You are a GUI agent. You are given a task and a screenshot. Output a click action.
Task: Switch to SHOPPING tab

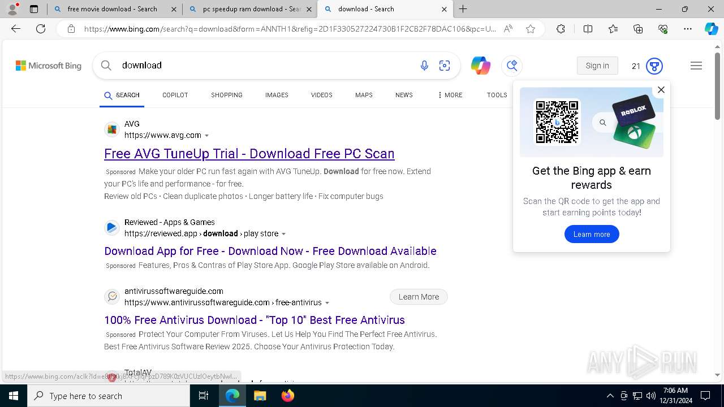[x=227, y=95]
